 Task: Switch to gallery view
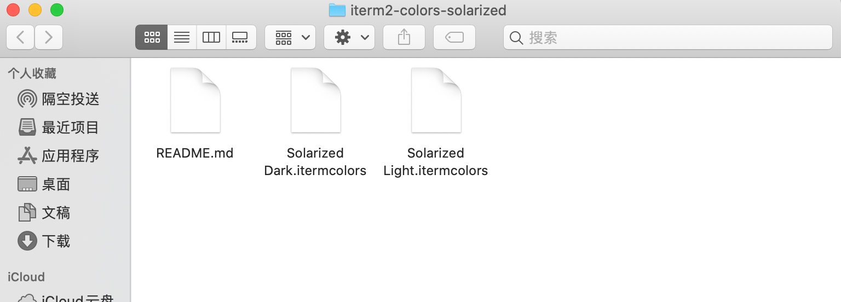pyautogui.click(x=240, y=37)
